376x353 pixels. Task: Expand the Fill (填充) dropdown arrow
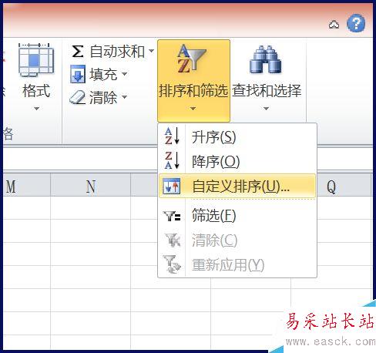pos(124,74)
